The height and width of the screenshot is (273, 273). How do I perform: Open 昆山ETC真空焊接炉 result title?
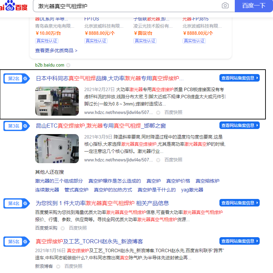(101, 126)
